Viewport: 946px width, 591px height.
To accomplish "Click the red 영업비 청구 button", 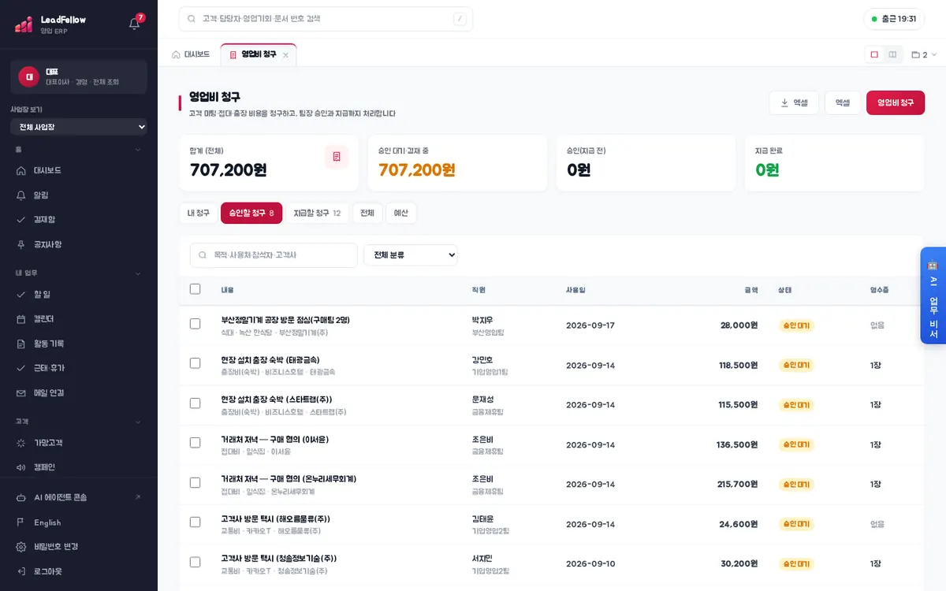I will point(896,102).
